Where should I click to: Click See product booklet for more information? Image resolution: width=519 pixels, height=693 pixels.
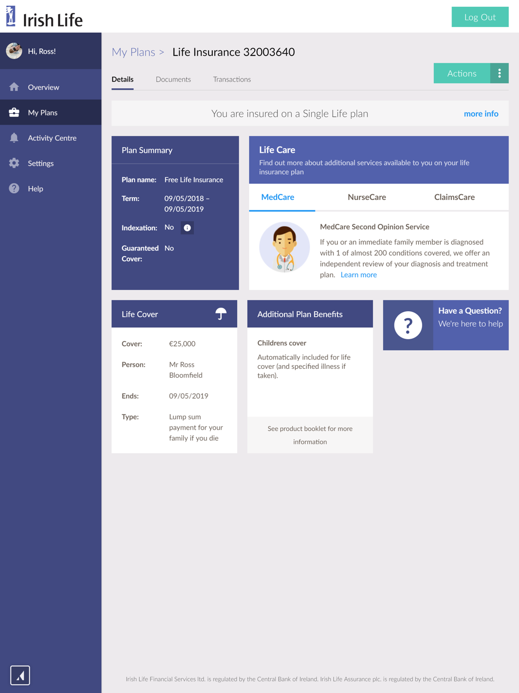[310, 435]
